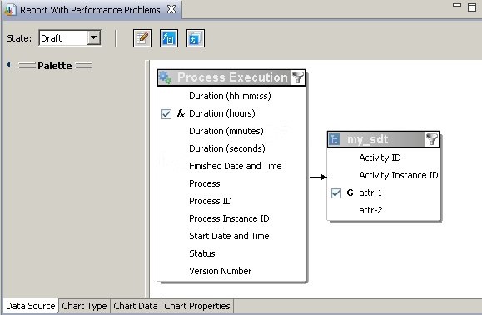Viewport: 482px width, 315px height.
Task: Click the function calculator toolbar icon
Action: [169, 38]
